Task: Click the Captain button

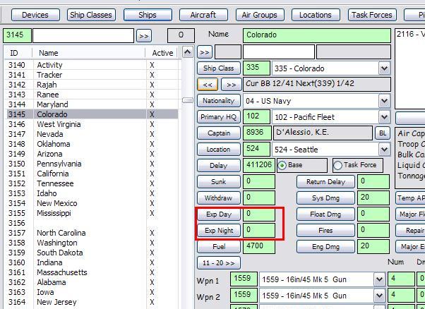Action: (x=219, y=133)
